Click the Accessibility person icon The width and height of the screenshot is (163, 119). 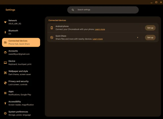[5, 103]
